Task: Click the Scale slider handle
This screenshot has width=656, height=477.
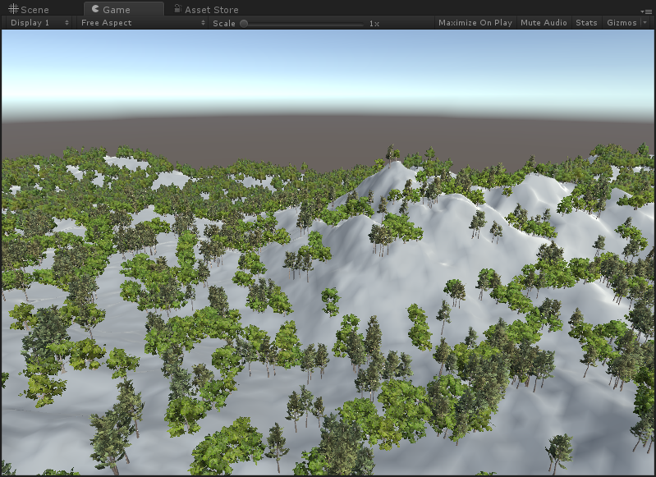Action: [244, 24]
